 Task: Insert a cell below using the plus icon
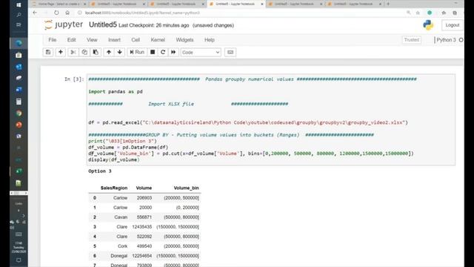pyautogui.click(x=61, y=52)
